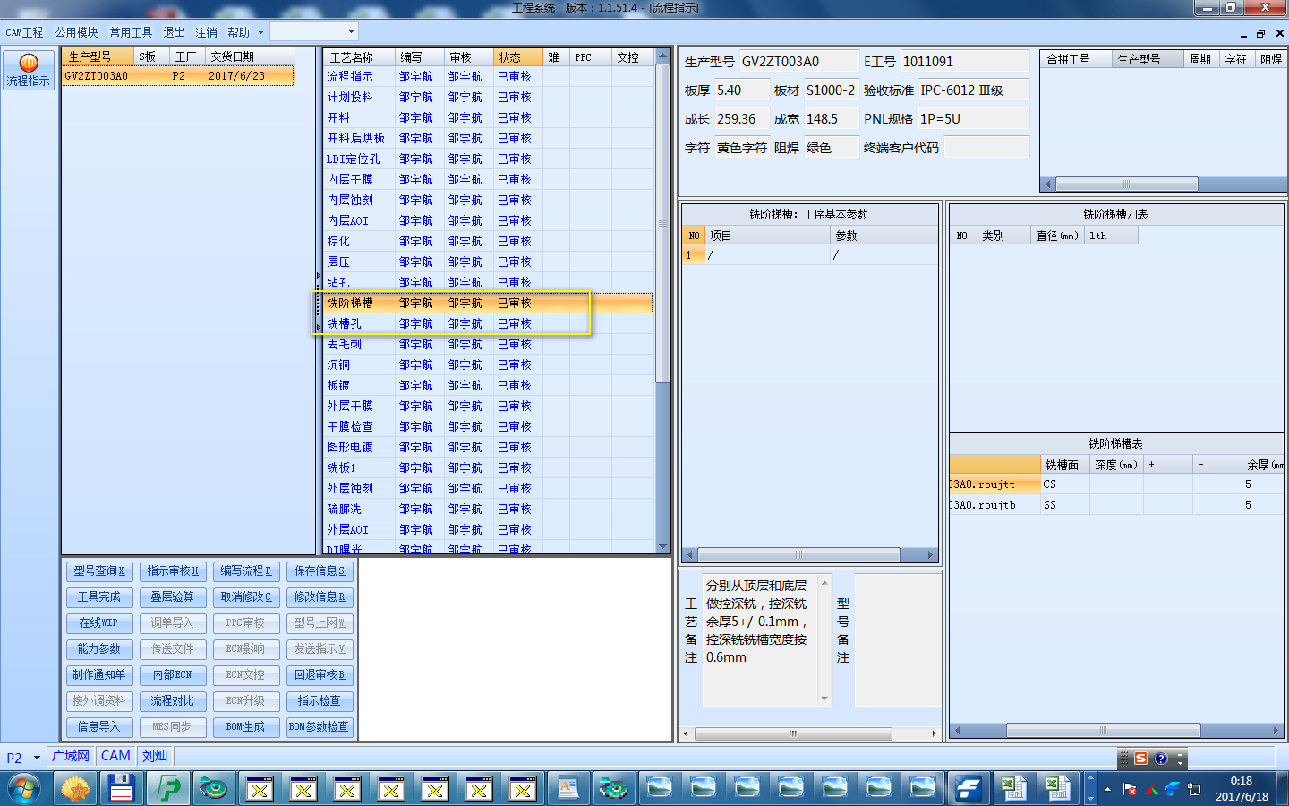This screenshot has height=806, width=1289.
Task: Open the Windows Start button
Action: click(x=24, y=789)
